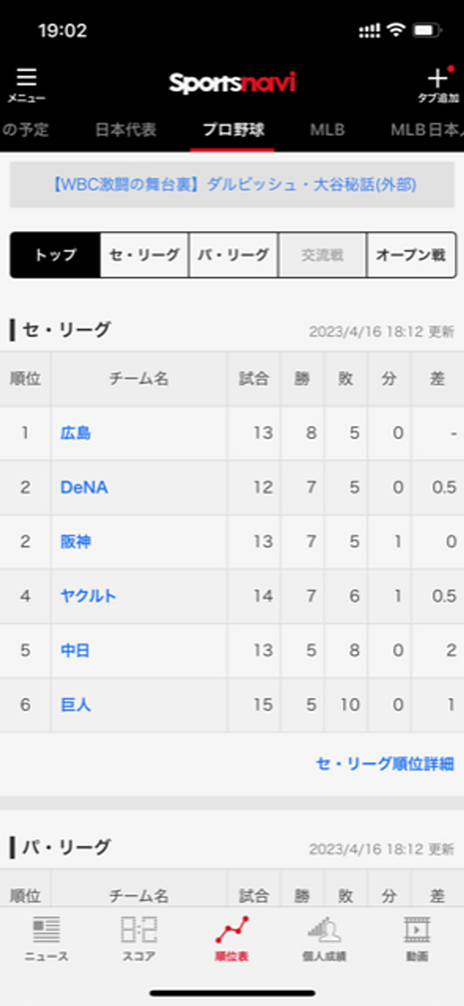Screen dimensions: 464x1006
Task: Select the オープン戦 segment
Action: click(412, 255)
